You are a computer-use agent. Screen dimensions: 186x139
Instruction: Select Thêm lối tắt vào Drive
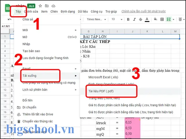(x=47, y=114)
